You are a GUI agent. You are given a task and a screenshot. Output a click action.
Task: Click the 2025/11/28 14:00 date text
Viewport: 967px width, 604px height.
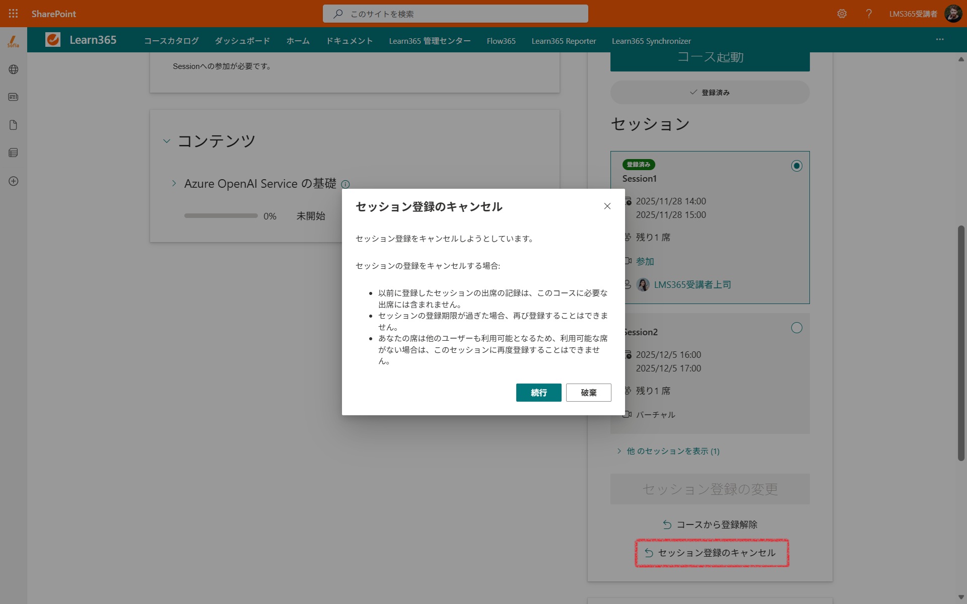coord(671,201)
